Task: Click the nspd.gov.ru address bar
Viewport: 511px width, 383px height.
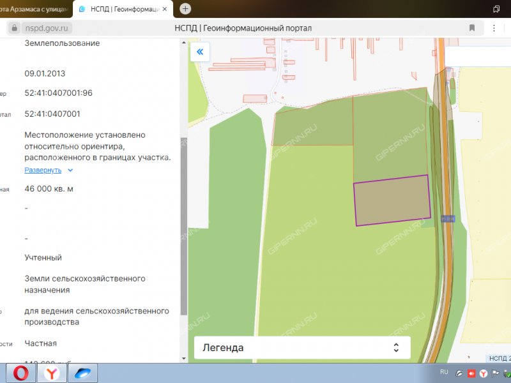Action: (48, 27)
